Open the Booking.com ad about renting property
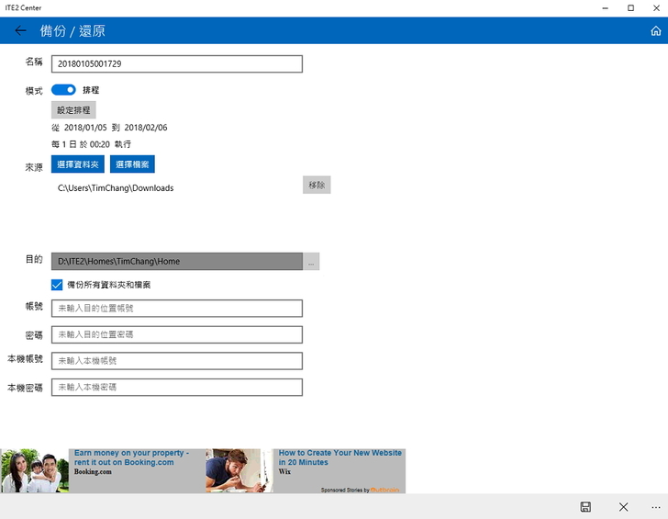 point(131,457)
